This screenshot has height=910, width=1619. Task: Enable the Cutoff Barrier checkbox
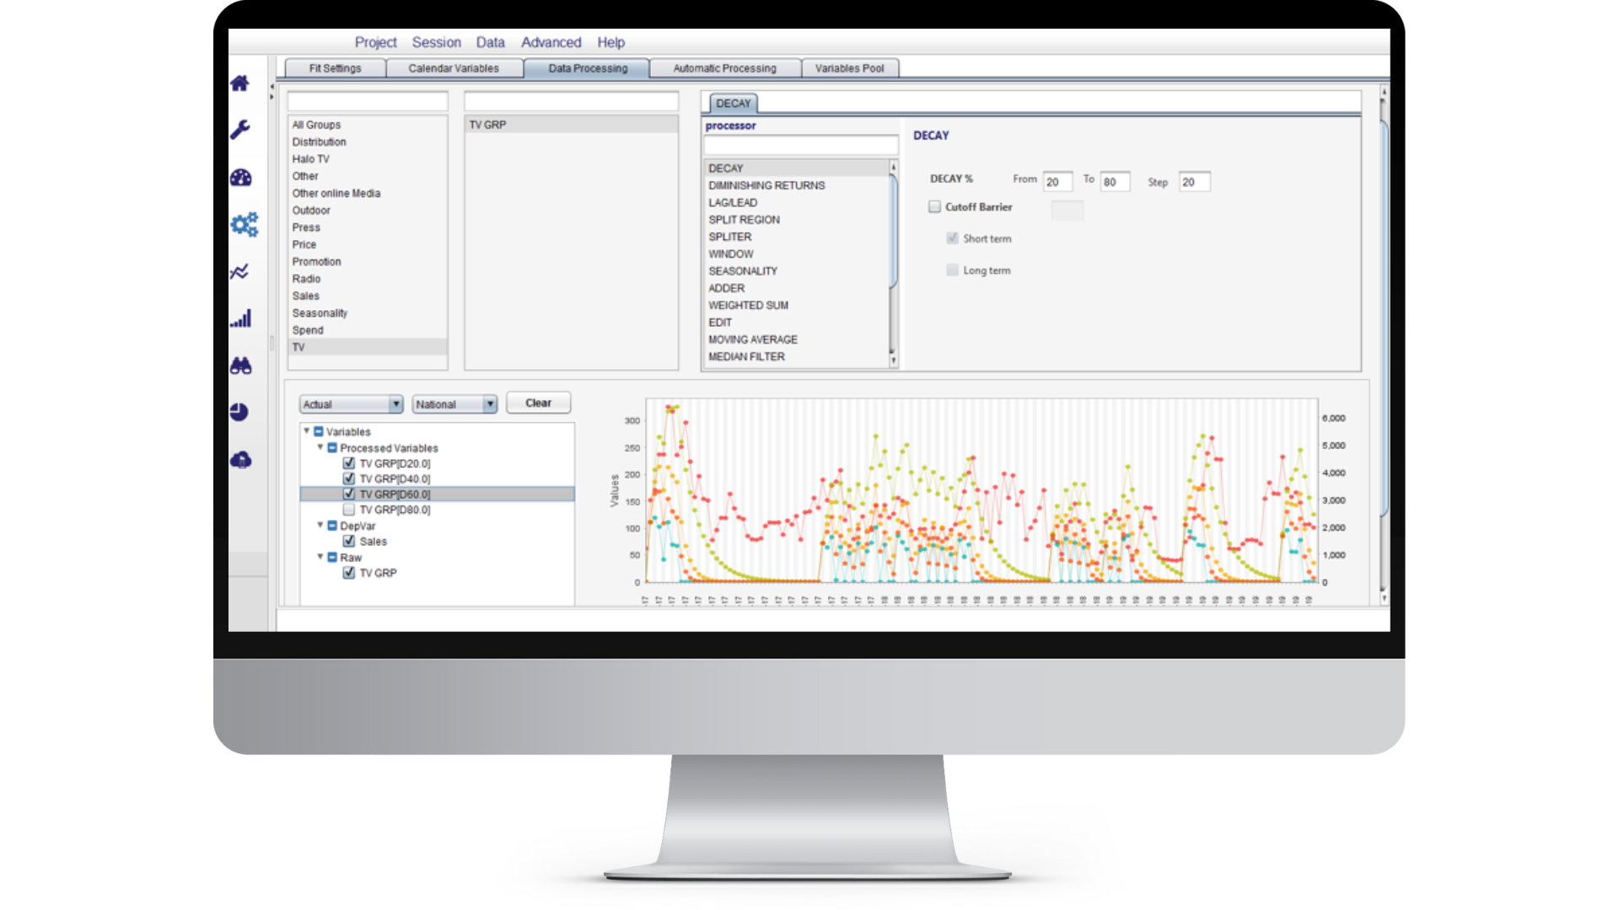tap(934, 206)
